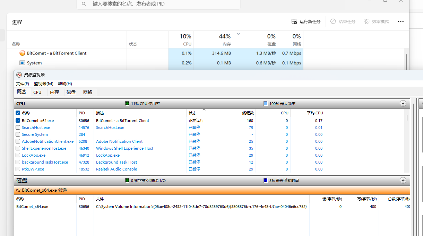Image resolution: width=423 pixels, height=236 pixels.
Task: Sort by the 44% 内存 column header
Action: click(213, 40)
